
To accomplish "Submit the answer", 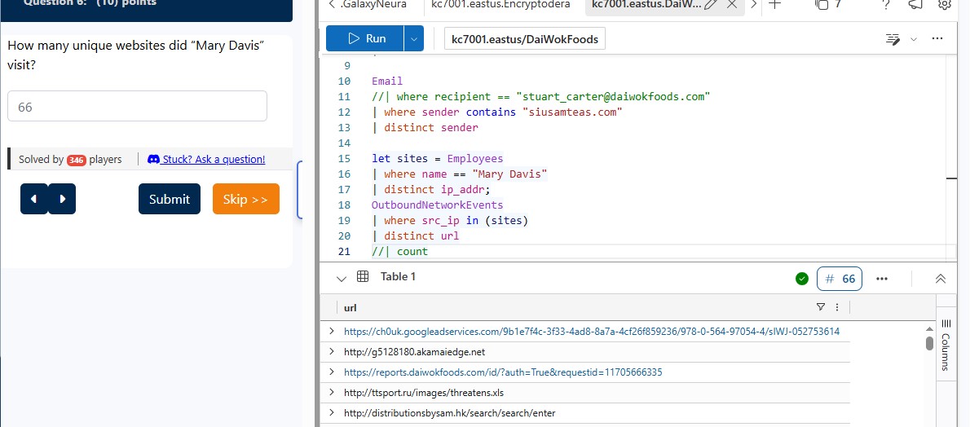I will point(170,199).
